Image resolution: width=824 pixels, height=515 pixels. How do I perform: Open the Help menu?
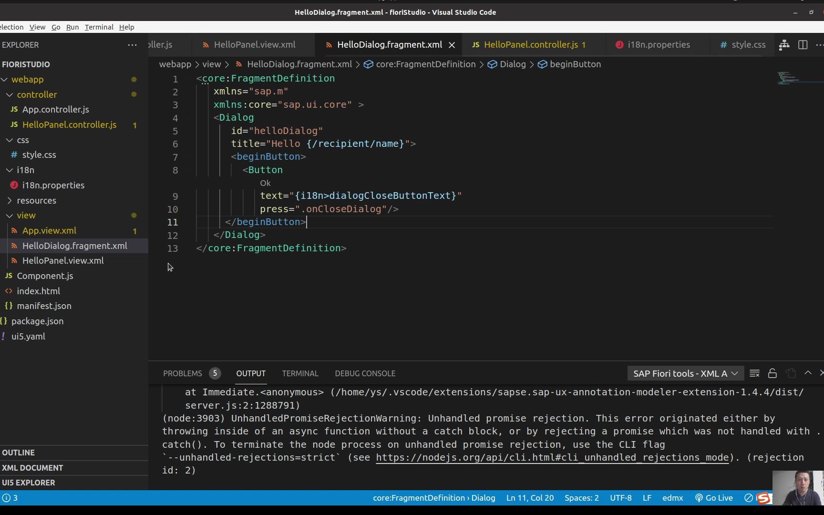pos(126,27)
